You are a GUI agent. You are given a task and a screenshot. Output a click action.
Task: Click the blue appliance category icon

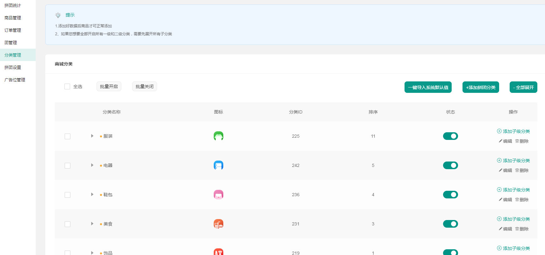[x=218, y=165]
